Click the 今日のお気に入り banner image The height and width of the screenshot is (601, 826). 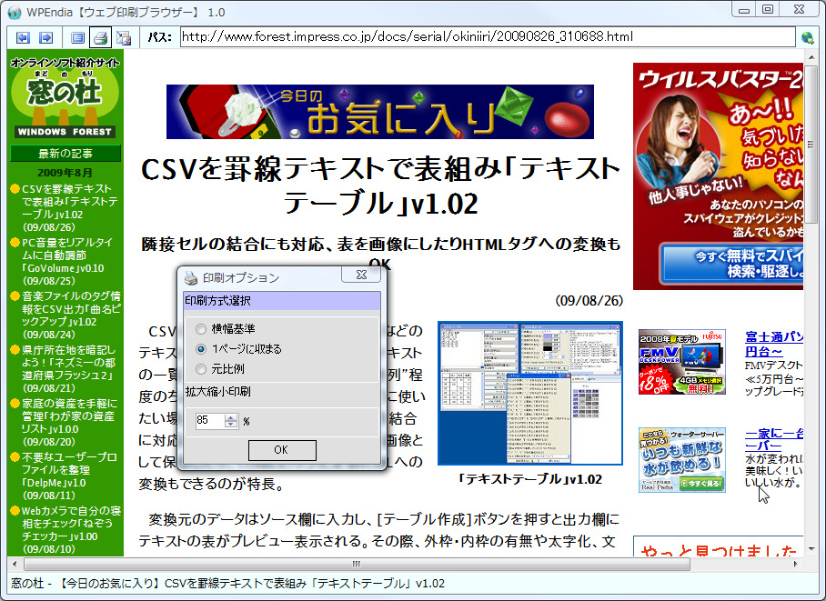point(380,112)
